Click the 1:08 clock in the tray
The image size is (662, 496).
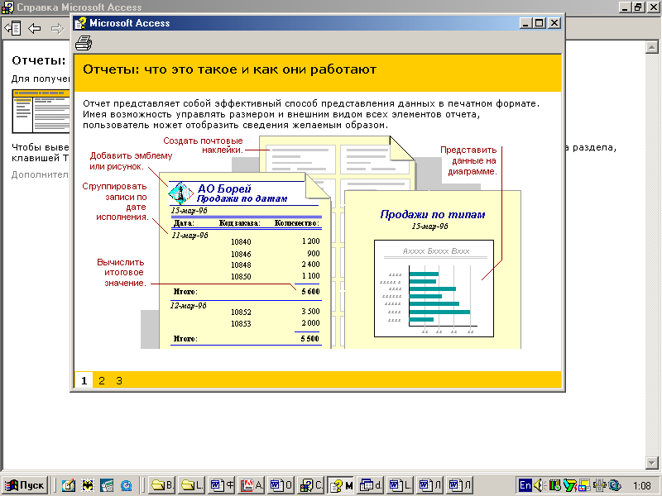pos(642,486)
